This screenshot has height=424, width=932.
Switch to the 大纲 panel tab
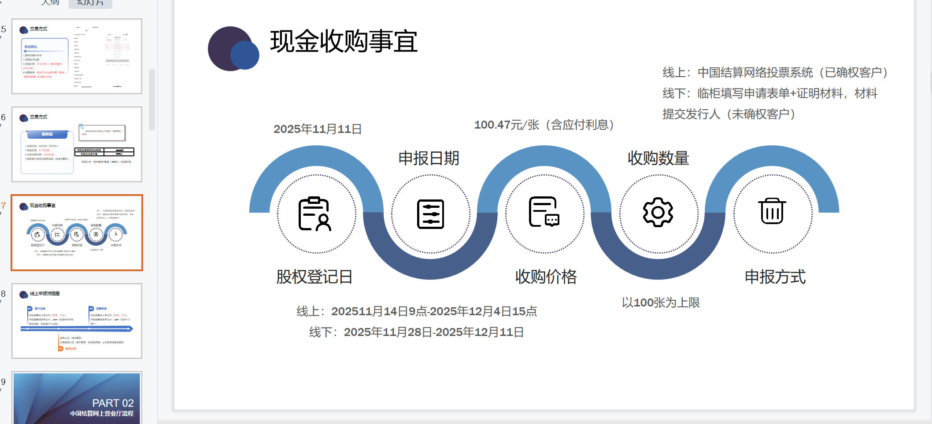click(x=50, y=3)
